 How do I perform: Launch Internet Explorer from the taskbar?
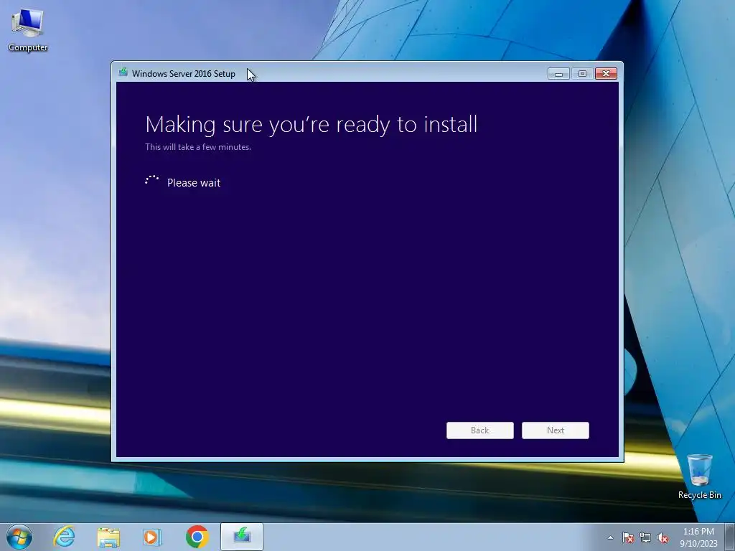point(64,537)
